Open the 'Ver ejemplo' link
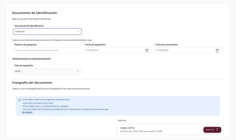This screenshot has width=236, height=140. click(27, 112)
